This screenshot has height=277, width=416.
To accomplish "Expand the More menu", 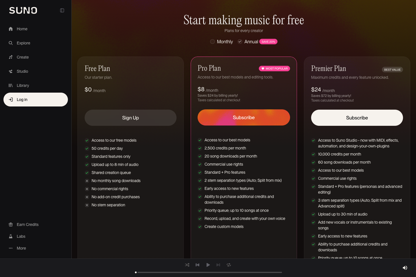I will [36, 248].
